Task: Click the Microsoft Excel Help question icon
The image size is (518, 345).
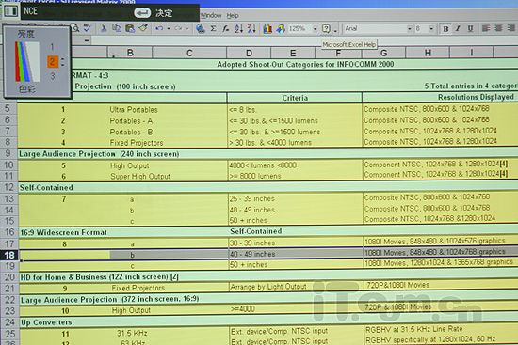Action: [326, 29]
